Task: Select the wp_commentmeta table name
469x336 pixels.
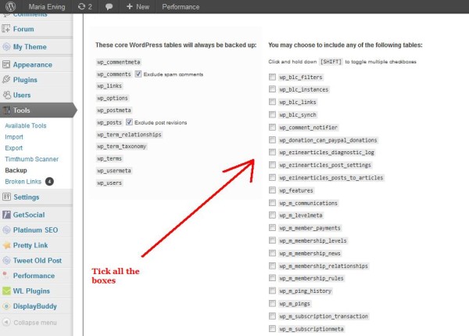Action: tap(119, 62)
